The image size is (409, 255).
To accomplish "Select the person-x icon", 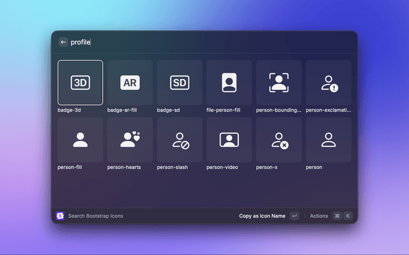I will click(279, 140).
